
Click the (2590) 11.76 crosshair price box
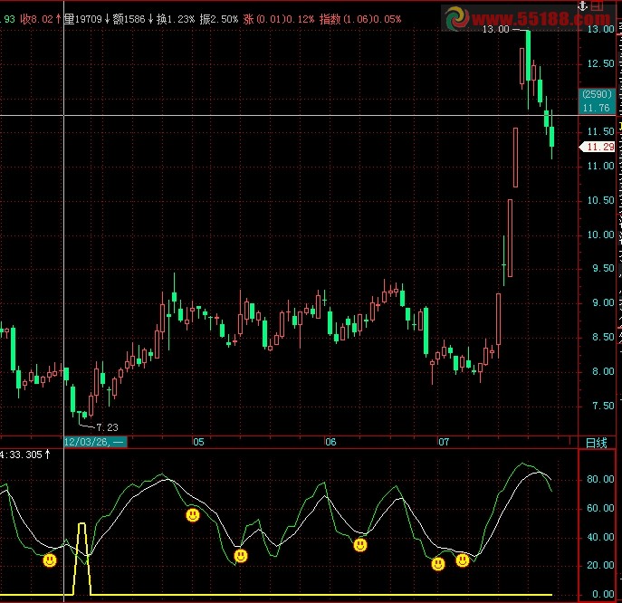(x=597, y=100)
